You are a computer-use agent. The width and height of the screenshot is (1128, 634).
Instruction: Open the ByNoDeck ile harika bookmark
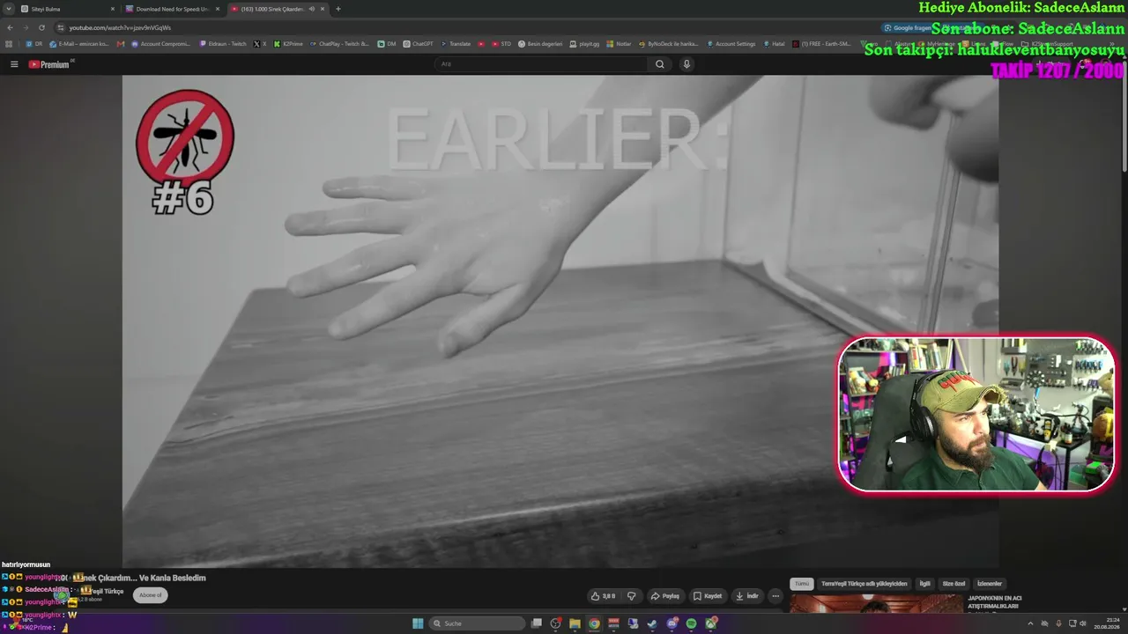pos(668,44)
